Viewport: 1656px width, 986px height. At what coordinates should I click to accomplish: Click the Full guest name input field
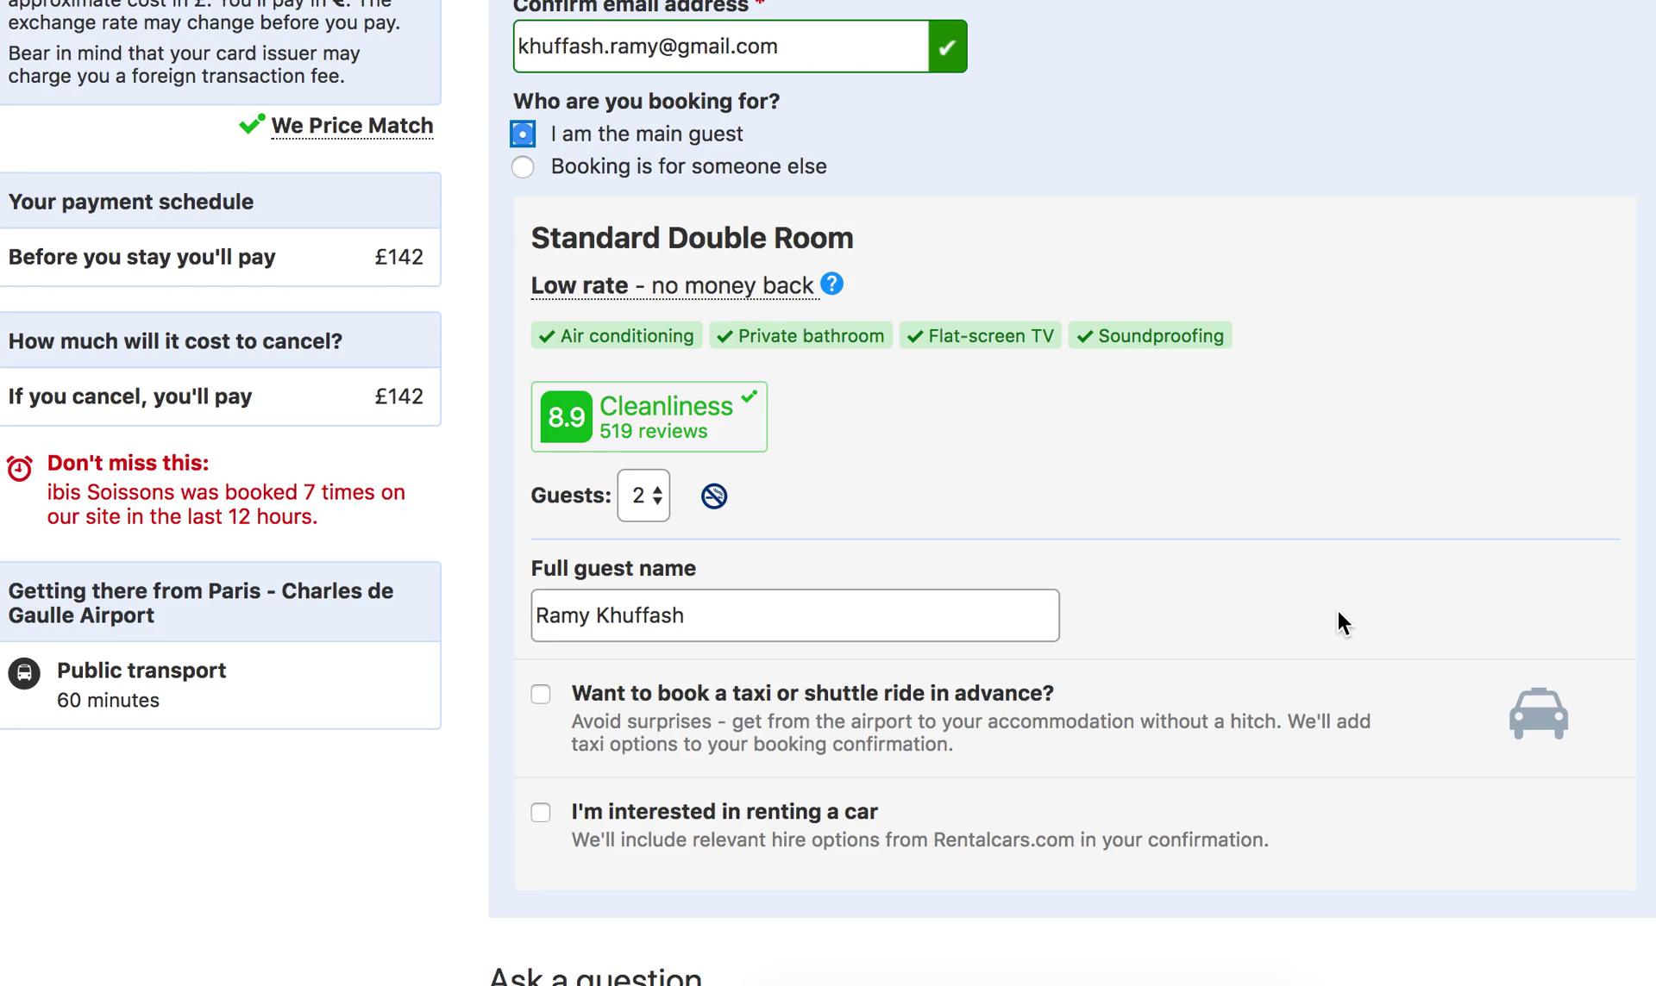point(794,615)
